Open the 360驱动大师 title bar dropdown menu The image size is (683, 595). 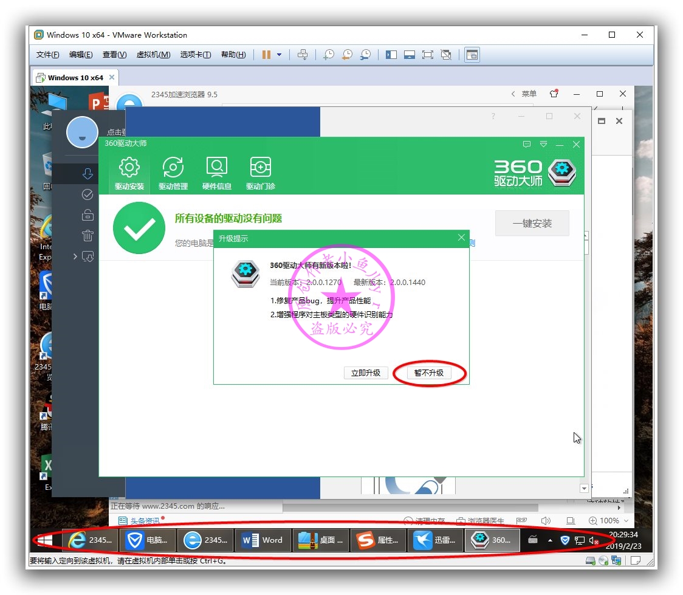point(543,144)
